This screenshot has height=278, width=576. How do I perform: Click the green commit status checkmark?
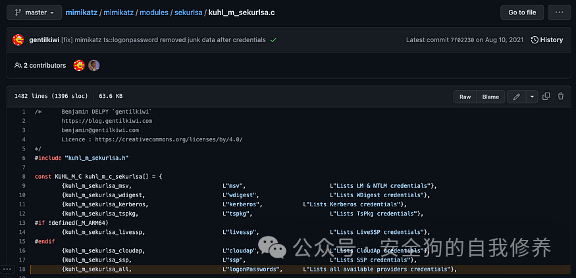pyautogui.click(x=273, y=40)
